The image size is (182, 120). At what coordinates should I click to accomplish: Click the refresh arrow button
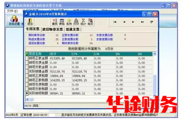point(152,22)
